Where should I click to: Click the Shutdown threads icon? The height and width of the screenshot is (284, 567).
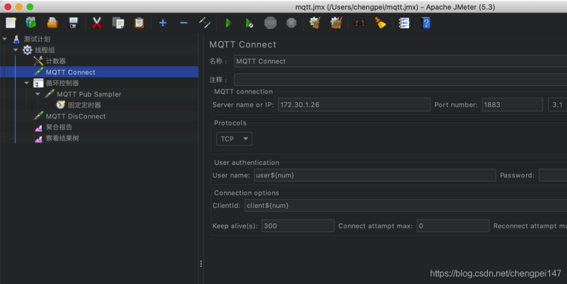click(x=291, y=23)
